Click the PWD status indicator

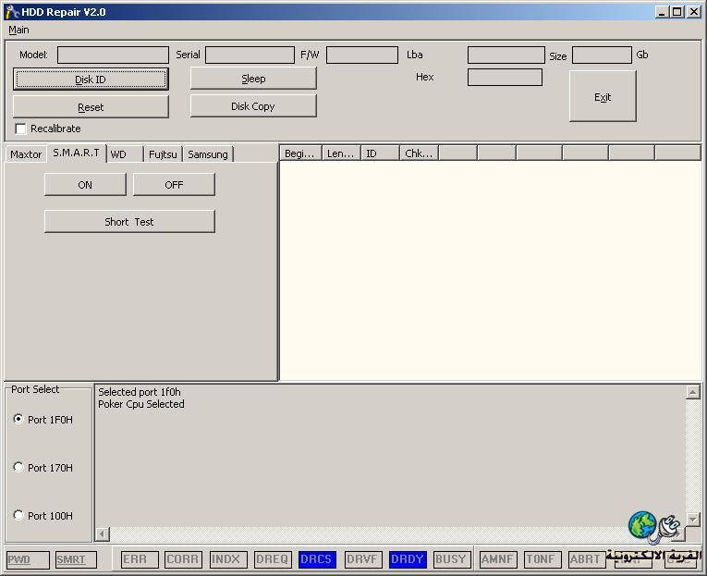(x=29, y=559)
